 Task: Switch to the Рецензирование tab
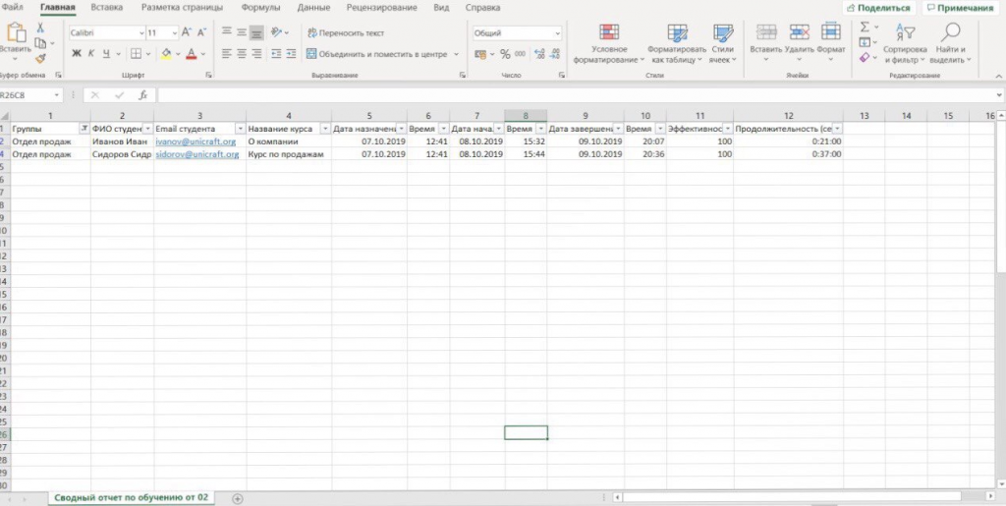382,8
